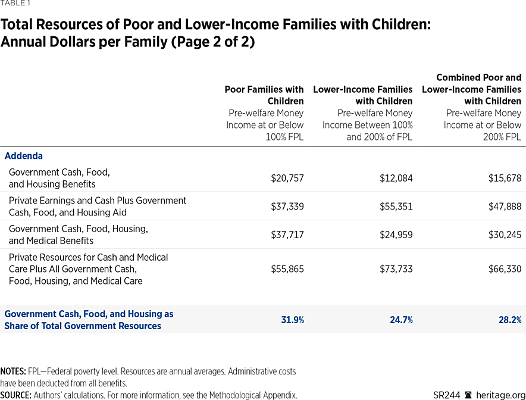Click the SOURCE note text

click(x=149, y=395)
